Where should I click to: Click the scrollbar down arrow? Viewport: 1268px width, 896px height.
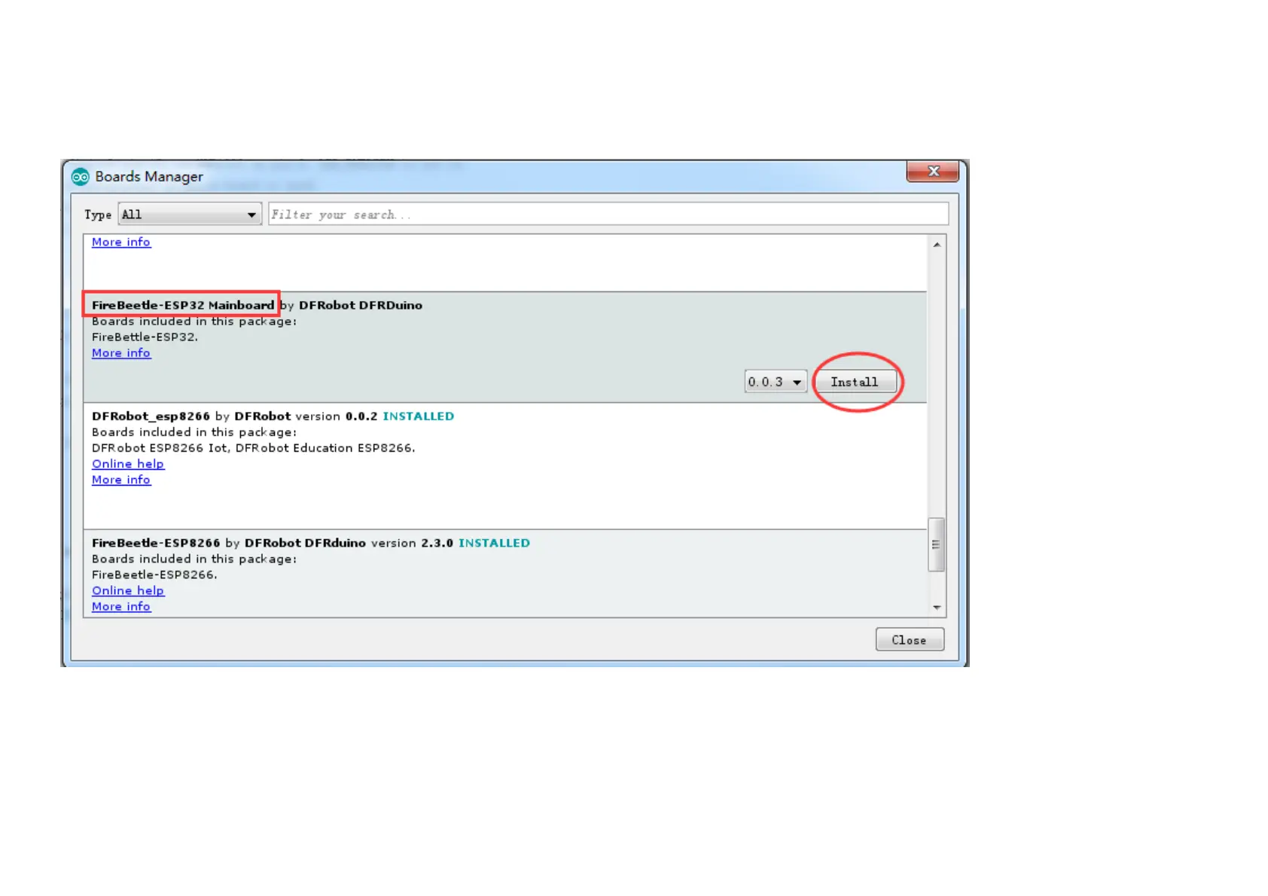(937, 608)
